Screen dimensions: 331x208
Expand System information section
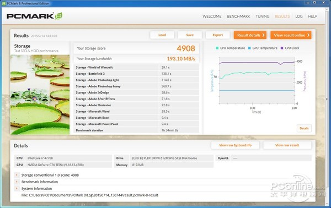click(17, 188)
